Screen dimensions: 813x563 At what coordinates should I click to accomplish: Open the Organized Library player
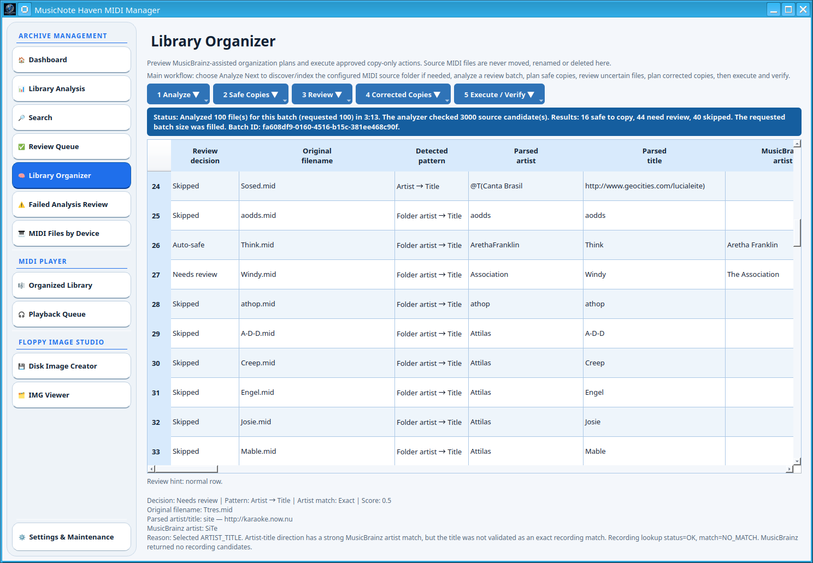[x=72, y=286]
